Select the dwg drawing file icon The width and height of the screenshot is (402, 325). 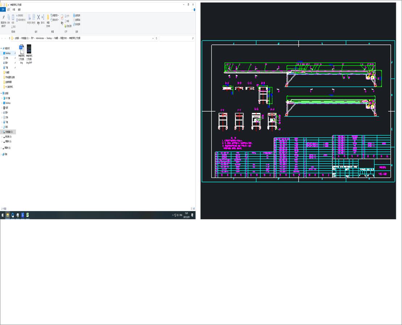pos(21,54)
